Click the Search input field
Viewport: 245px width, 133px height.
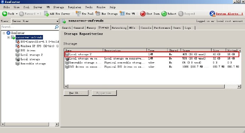[28, 27]
